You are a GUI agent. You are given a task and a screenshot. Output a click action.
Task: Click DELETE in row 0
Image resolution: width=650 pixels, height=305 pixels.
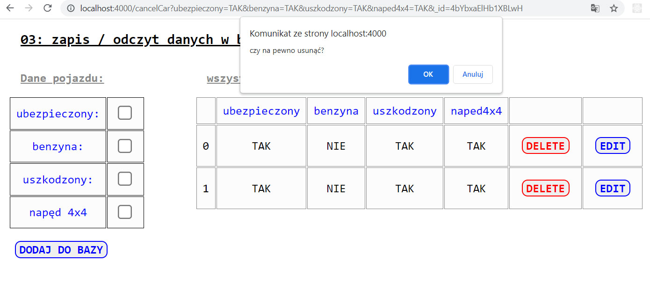545,146
